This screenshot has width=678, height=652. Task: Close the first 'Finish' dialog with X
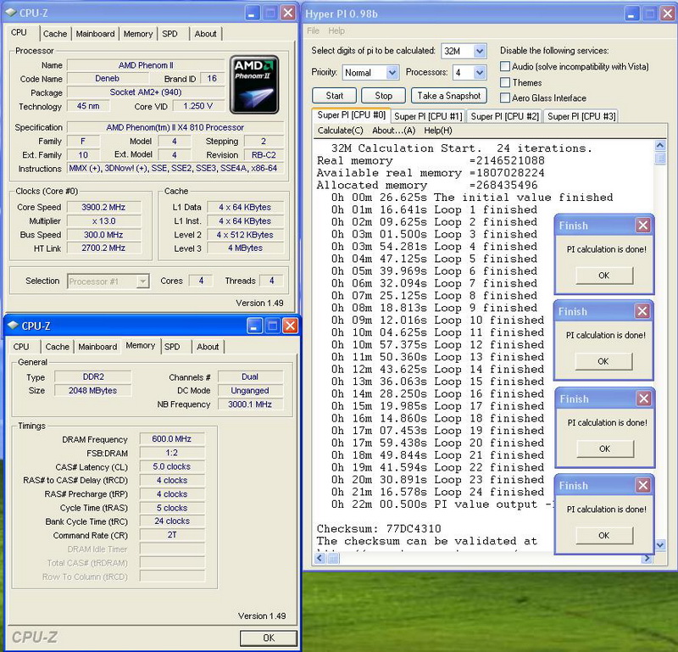tap(642, 226)
